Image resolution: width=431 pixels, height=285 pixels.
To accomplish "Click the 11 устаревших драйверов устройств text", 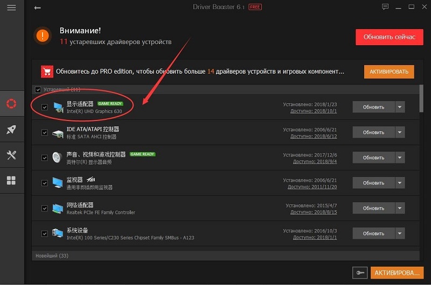I will (x=116, y=42).
